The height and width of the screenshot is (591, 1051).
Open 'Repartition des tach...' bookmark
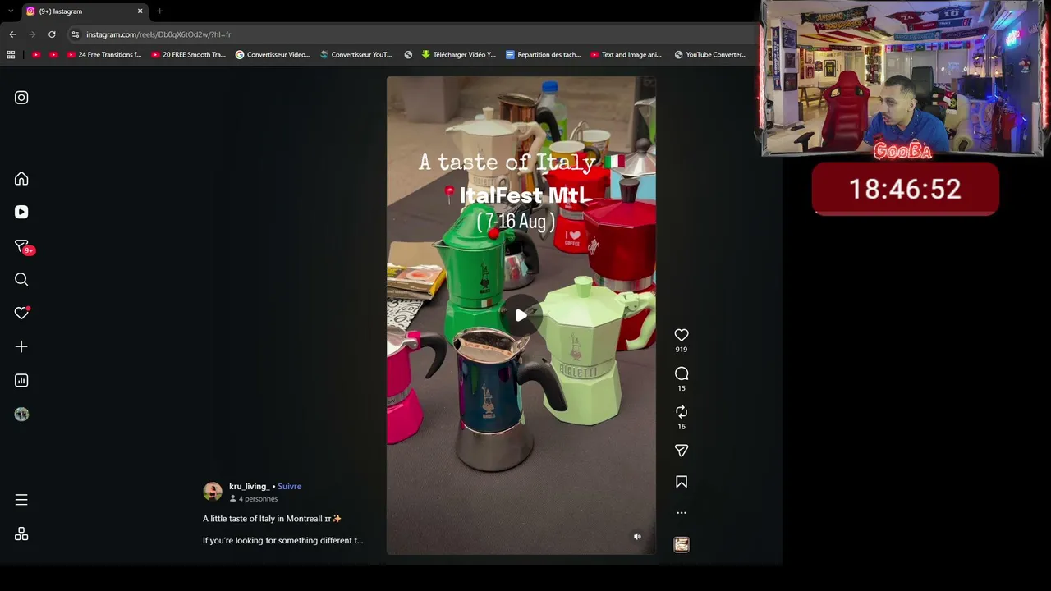pos(543,55)
